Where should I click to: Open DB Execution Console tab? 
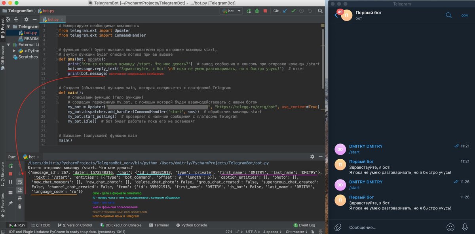(122, 225)
